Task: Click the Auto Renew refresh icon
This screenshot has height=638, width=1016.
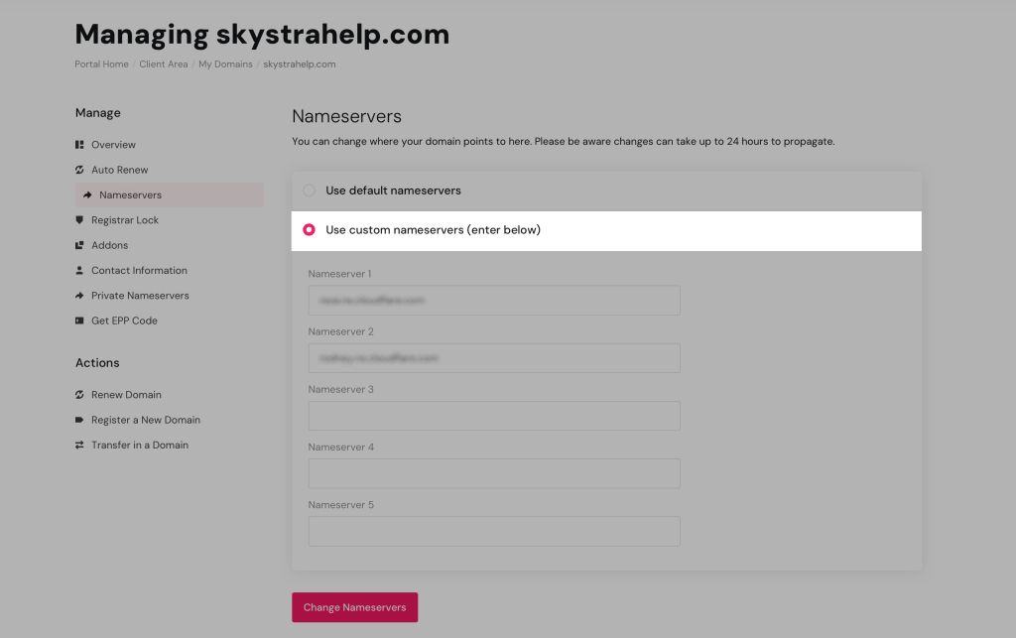Action: coord(79,170)
